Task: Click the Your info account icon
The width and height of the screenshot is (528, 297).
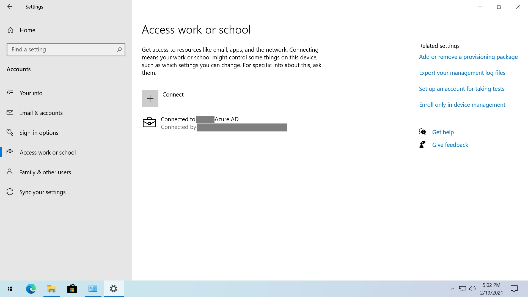Action: point(10,93)
